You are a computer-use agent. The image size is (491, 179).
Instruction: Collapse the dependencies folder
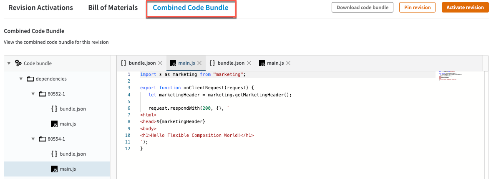tap(21, 78)
